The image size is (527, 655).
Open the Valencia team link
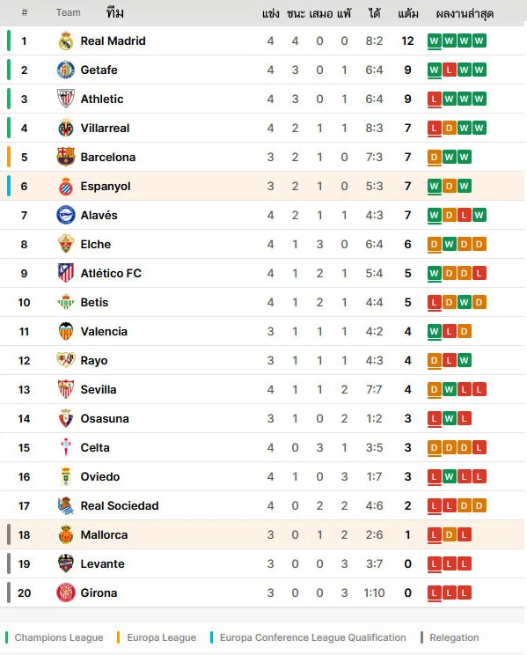coord(104,331)
